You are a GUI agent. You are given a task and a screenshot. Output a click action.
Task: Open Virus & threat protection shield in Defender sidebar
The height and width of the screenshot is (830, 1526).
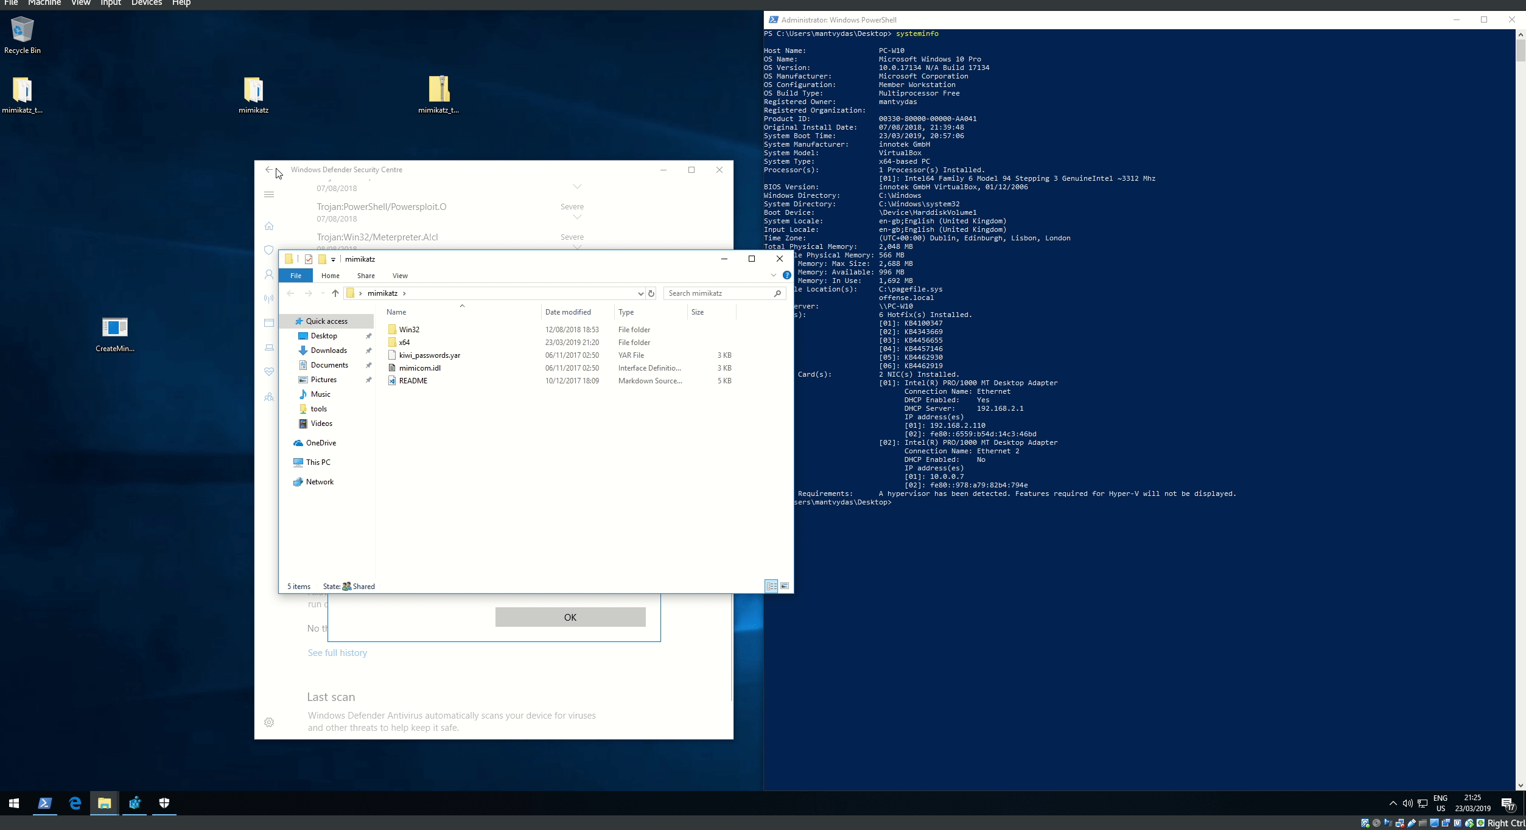pyautogui.click(x=269, y=250)
